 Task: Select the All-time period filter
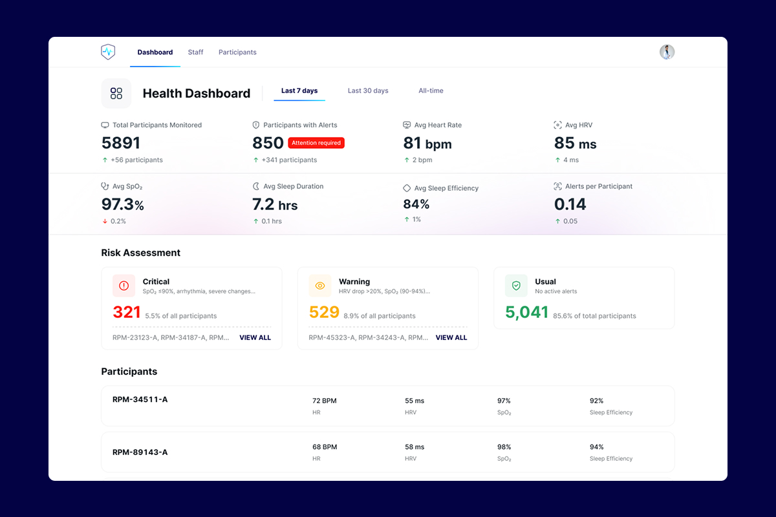coord(431,91)
